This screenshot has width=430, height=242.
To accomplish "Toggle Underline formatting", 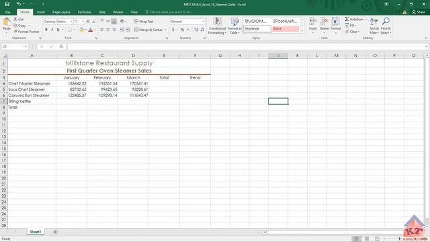I will point(58,30).
